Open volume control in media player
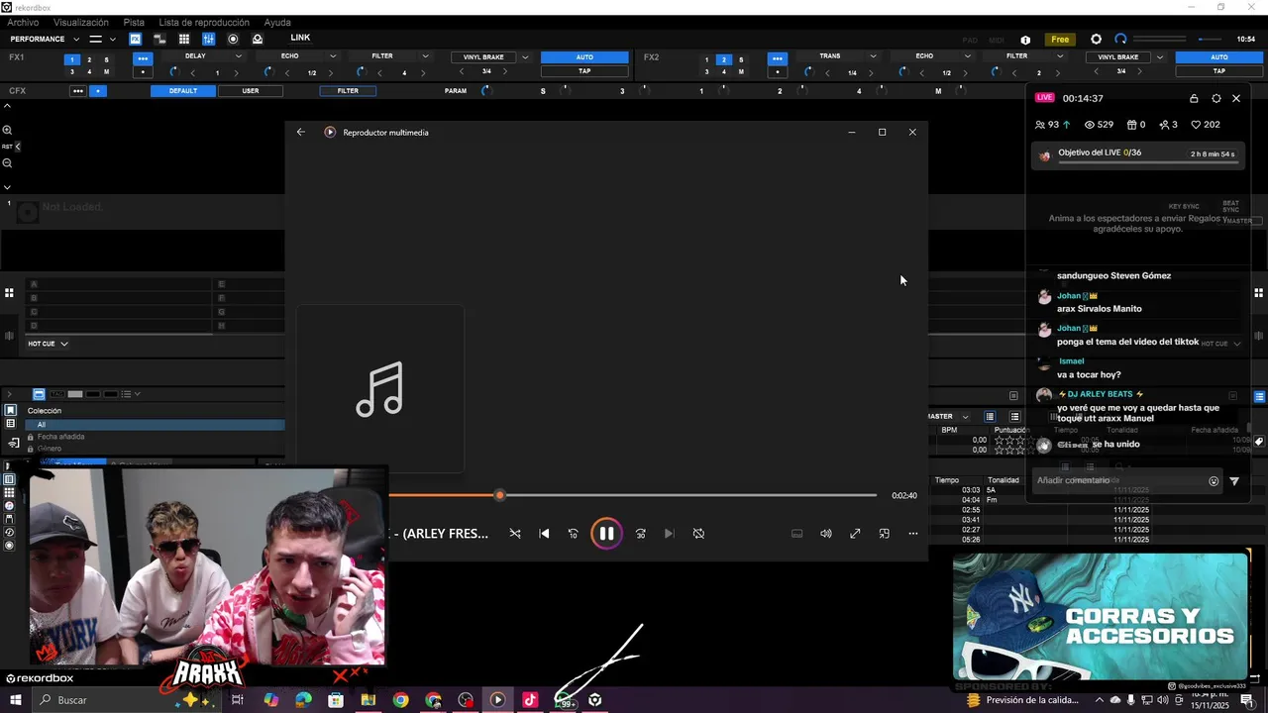 click(x=825, y=534)
